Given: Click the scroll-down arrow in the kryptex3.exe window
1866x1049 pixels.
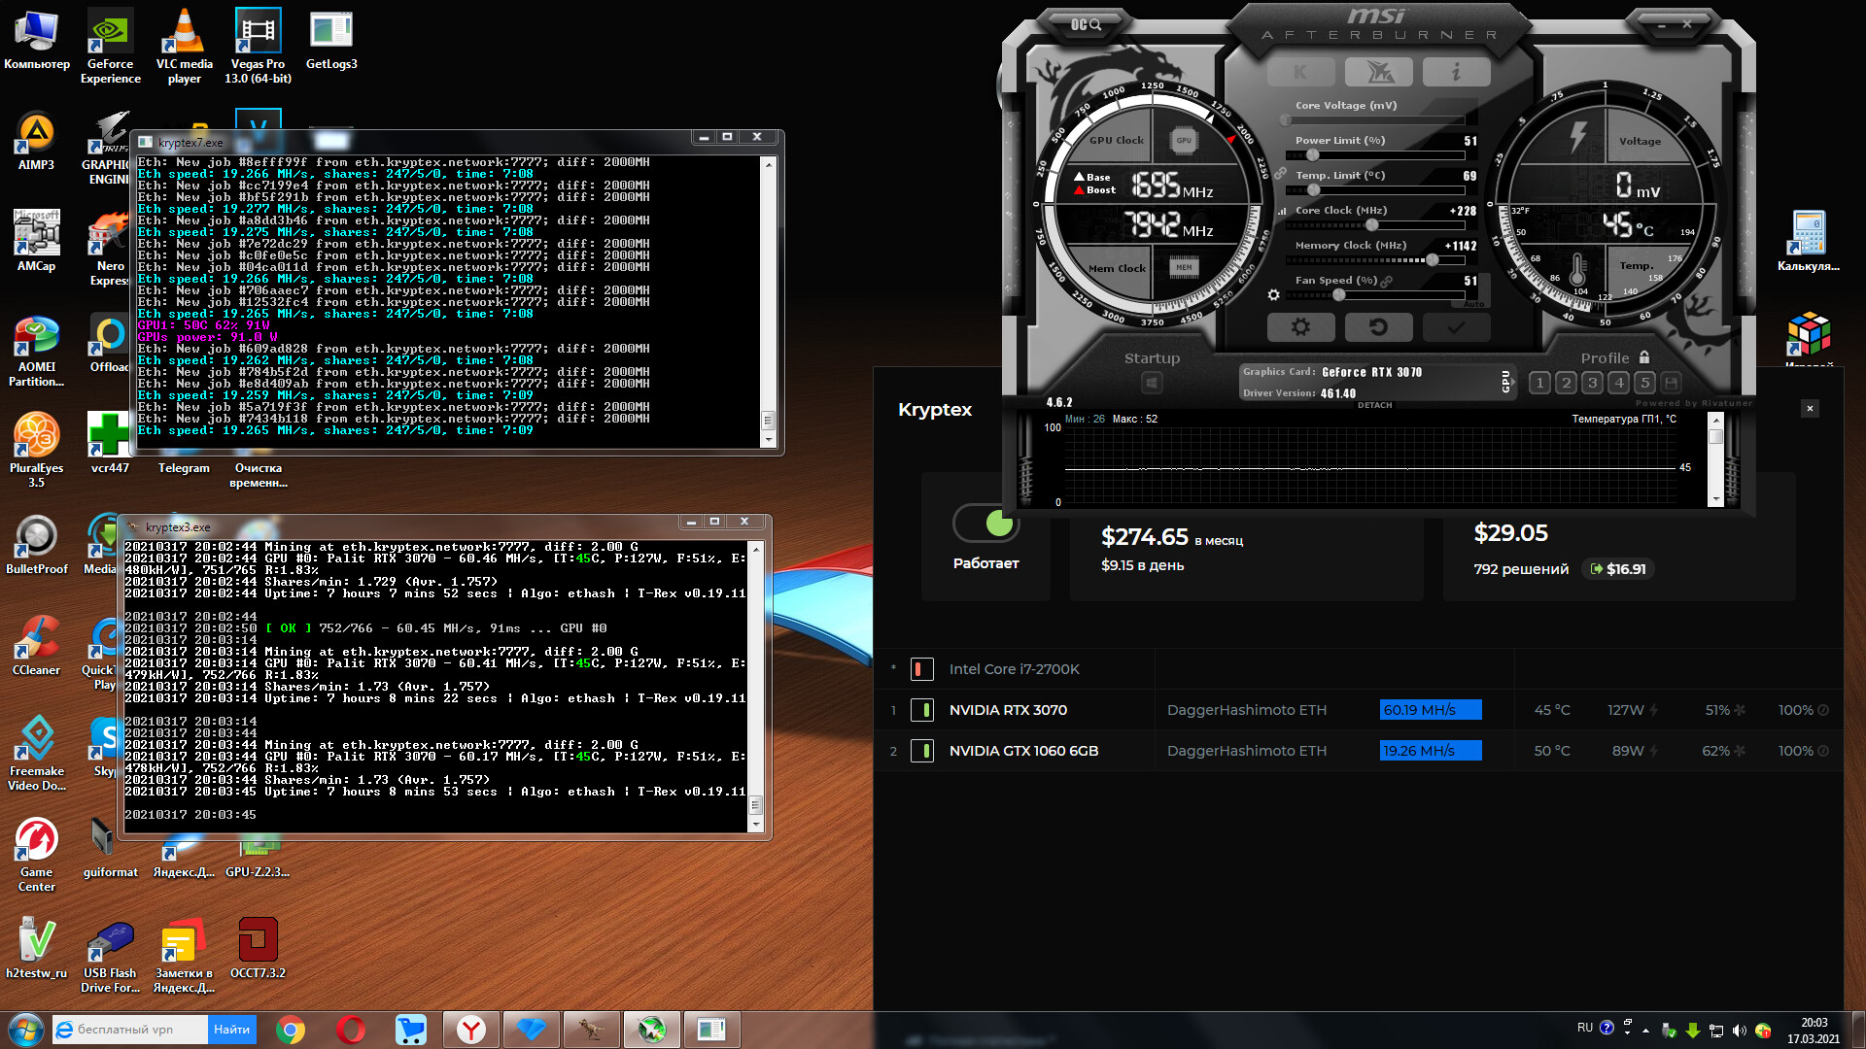Looking at the screenshot, I should [756, 825].
